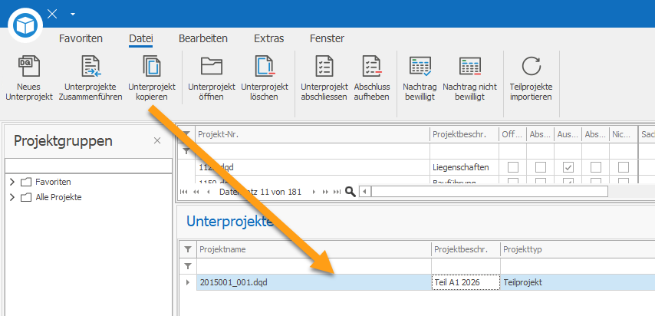
Task: Click the filter icon in project grid header
Action: tap(186, 134)
